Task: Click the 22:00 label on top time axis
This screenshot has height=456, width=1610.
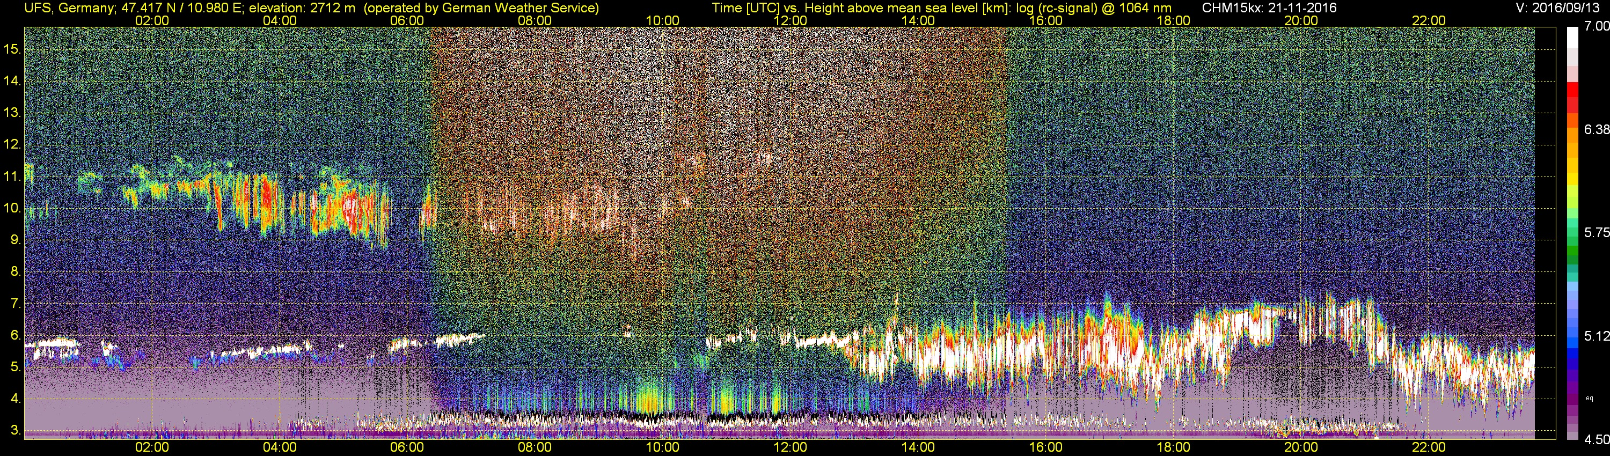Action: 1429,20
